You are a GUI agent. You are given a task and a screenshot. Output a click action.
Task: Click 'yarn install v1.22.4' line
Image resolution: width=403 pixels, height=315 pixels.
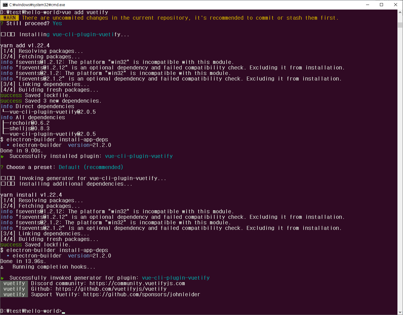click(x=31, y=195)
